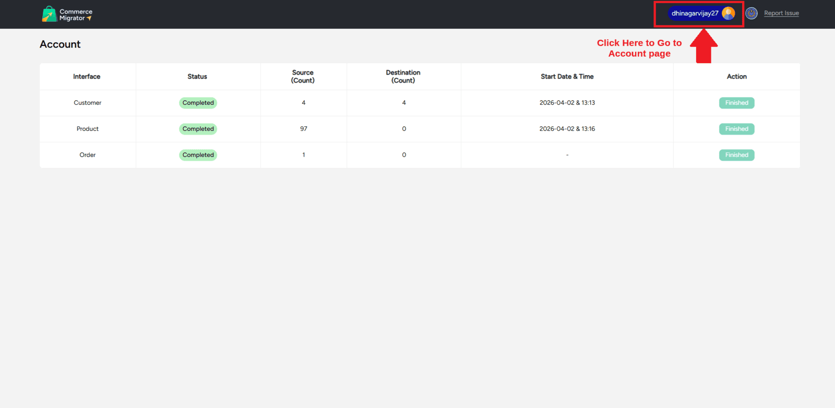Select the Destination (Count) column header
The height and width of the screenshot is (408, 835).
pyautogui.click(x=403, y=77)
